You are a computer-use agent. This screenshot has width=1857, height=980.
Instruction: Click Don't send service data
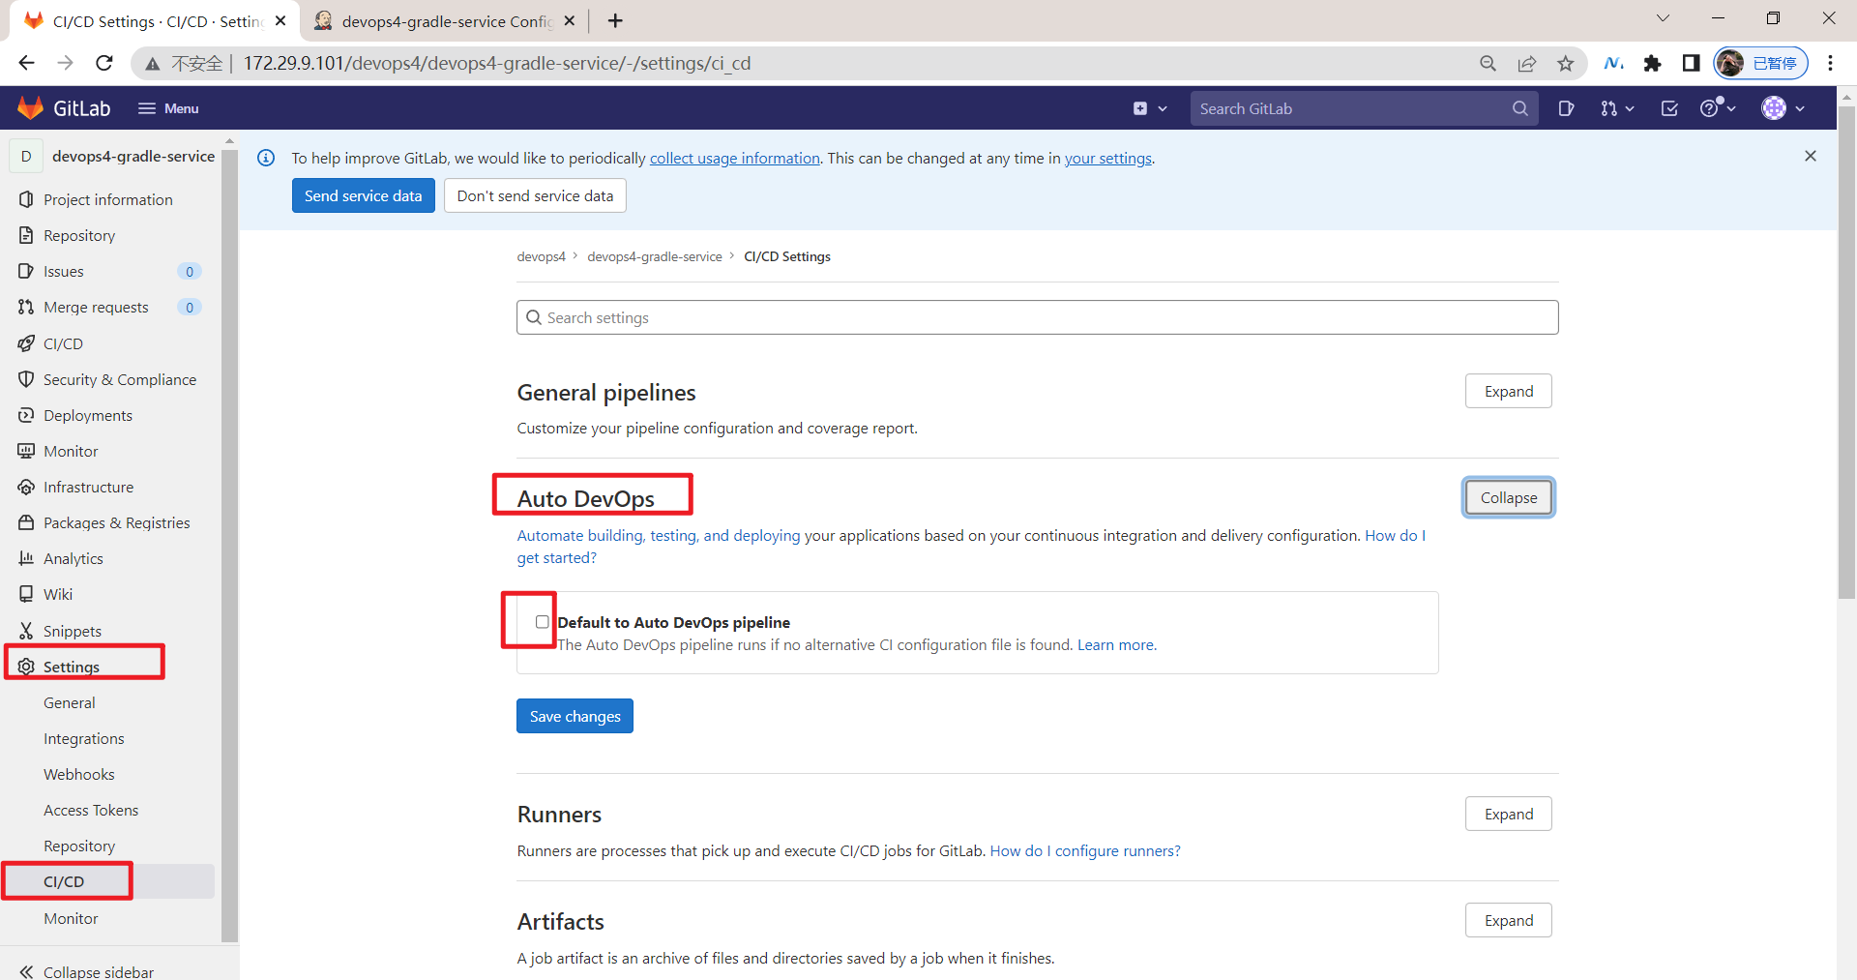(x=535, y=195)
